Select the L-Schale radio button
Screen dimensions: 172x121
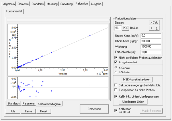tap(116, 72)
